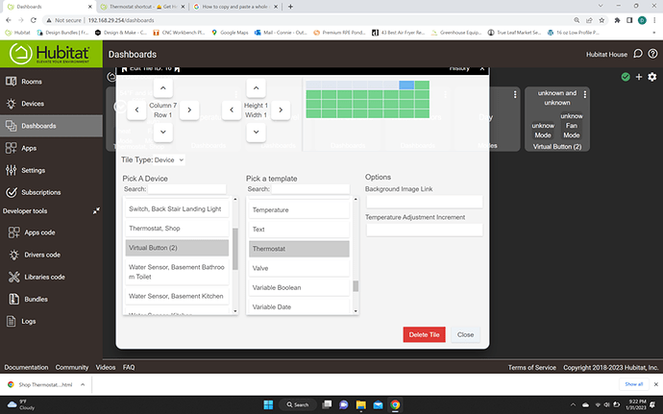Close the Edit Tile dialog with X
This screenshot has width=663, height=414.
click(x=482, y=68)
